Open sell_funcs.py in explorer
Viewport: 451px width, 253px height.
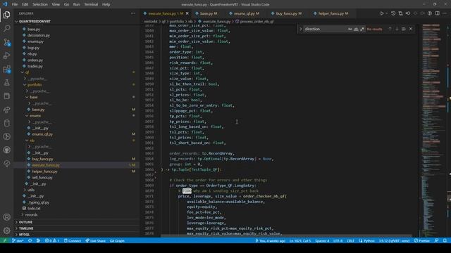point(42,178)
